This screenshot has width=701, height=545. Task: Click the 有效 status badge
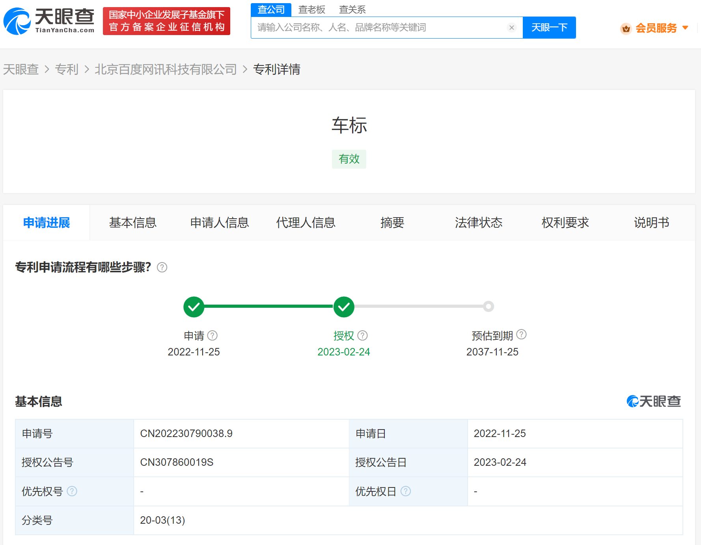(x=349, y=159)
